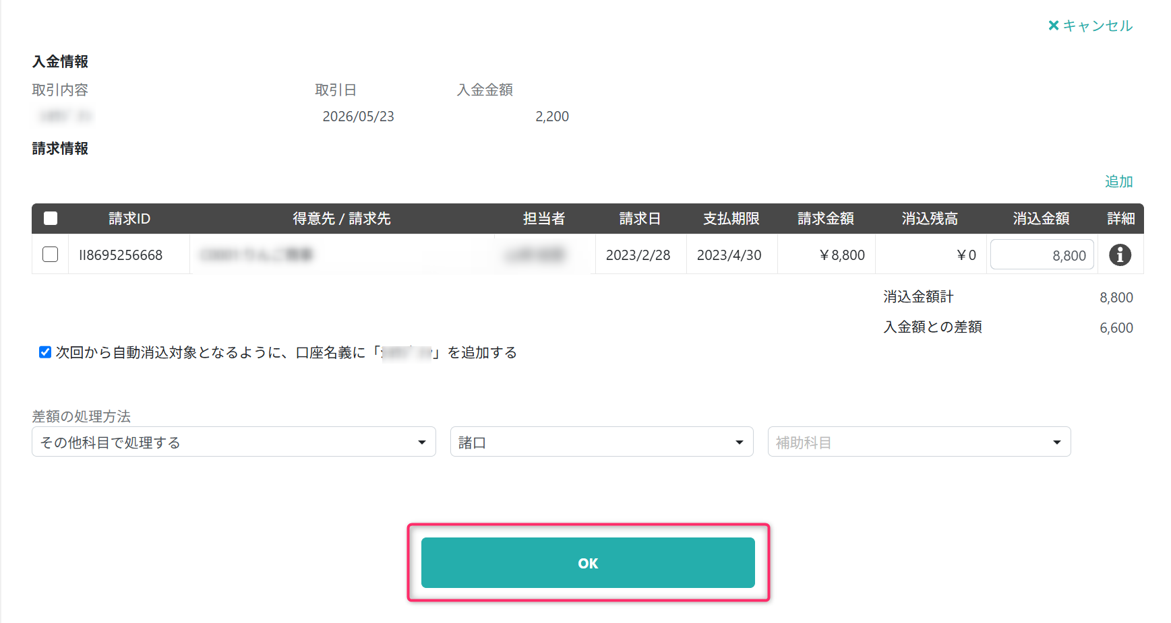Uncheck the 次回から自動消込対象 checkbox
The height and width of the screenshot is (623, 1171).
click(x=45, y=352)
